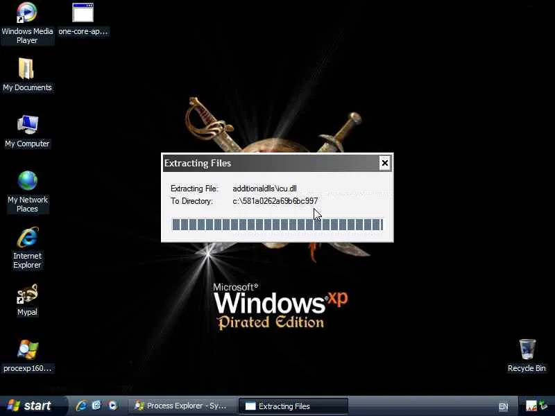The image size is (555, 416).
Task: Select the Mypal browser shortcut
Action: coord(27,300)
